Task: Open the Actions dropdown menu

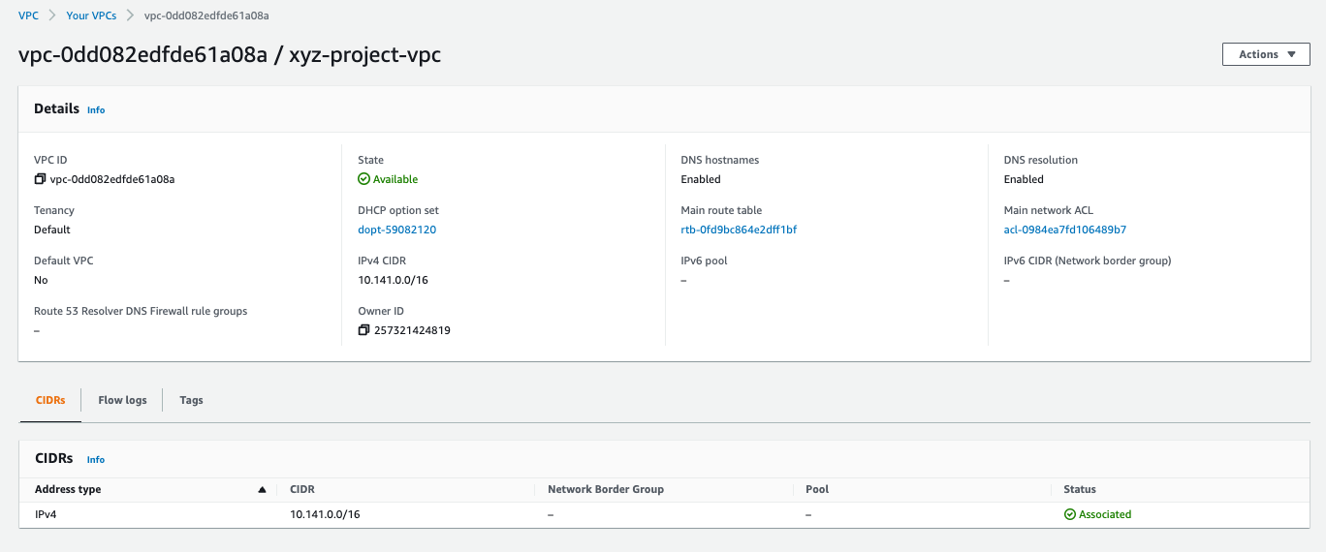Action: tap(1266, 54)
